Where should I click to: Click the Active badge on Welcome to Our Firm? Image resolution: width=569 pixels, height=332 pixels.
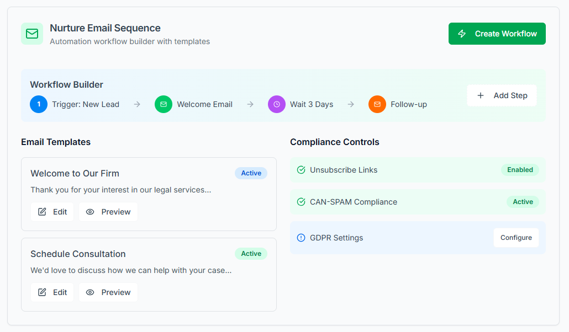pyautogui.click(x=251, y=173)
